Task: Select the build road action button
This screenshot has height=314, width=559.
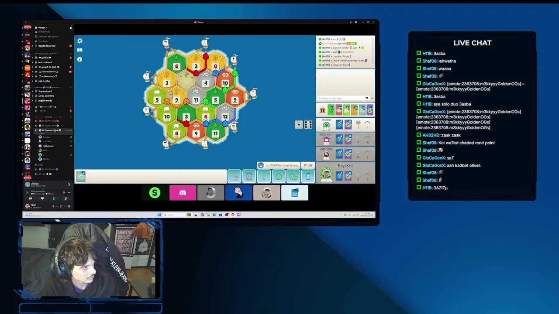Action: click(x=264, y=176)
